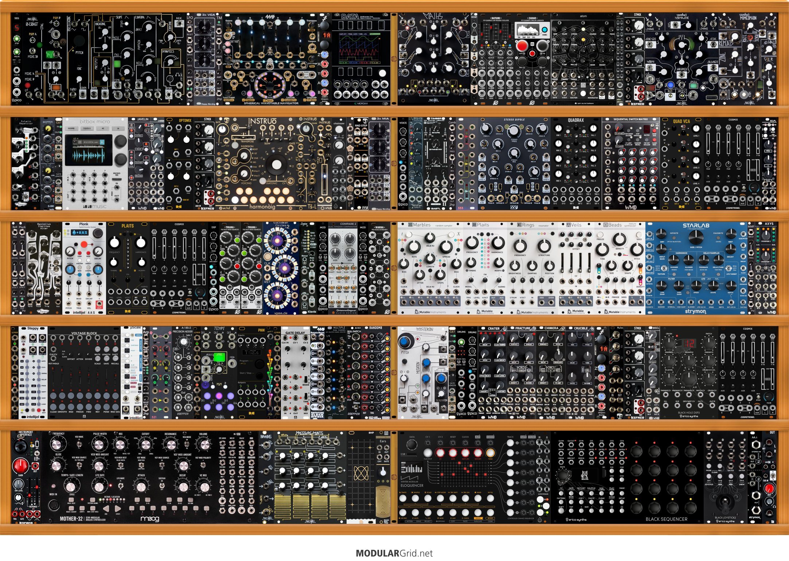This screenshot has width=789, height=561.
Task: Hit the HOLD/REST button on Mother-32
Action: (71, 499)
